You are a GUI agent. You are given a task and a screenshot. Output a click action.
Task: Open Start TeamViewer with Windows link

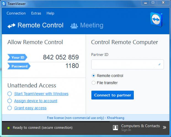pos(41,94)
